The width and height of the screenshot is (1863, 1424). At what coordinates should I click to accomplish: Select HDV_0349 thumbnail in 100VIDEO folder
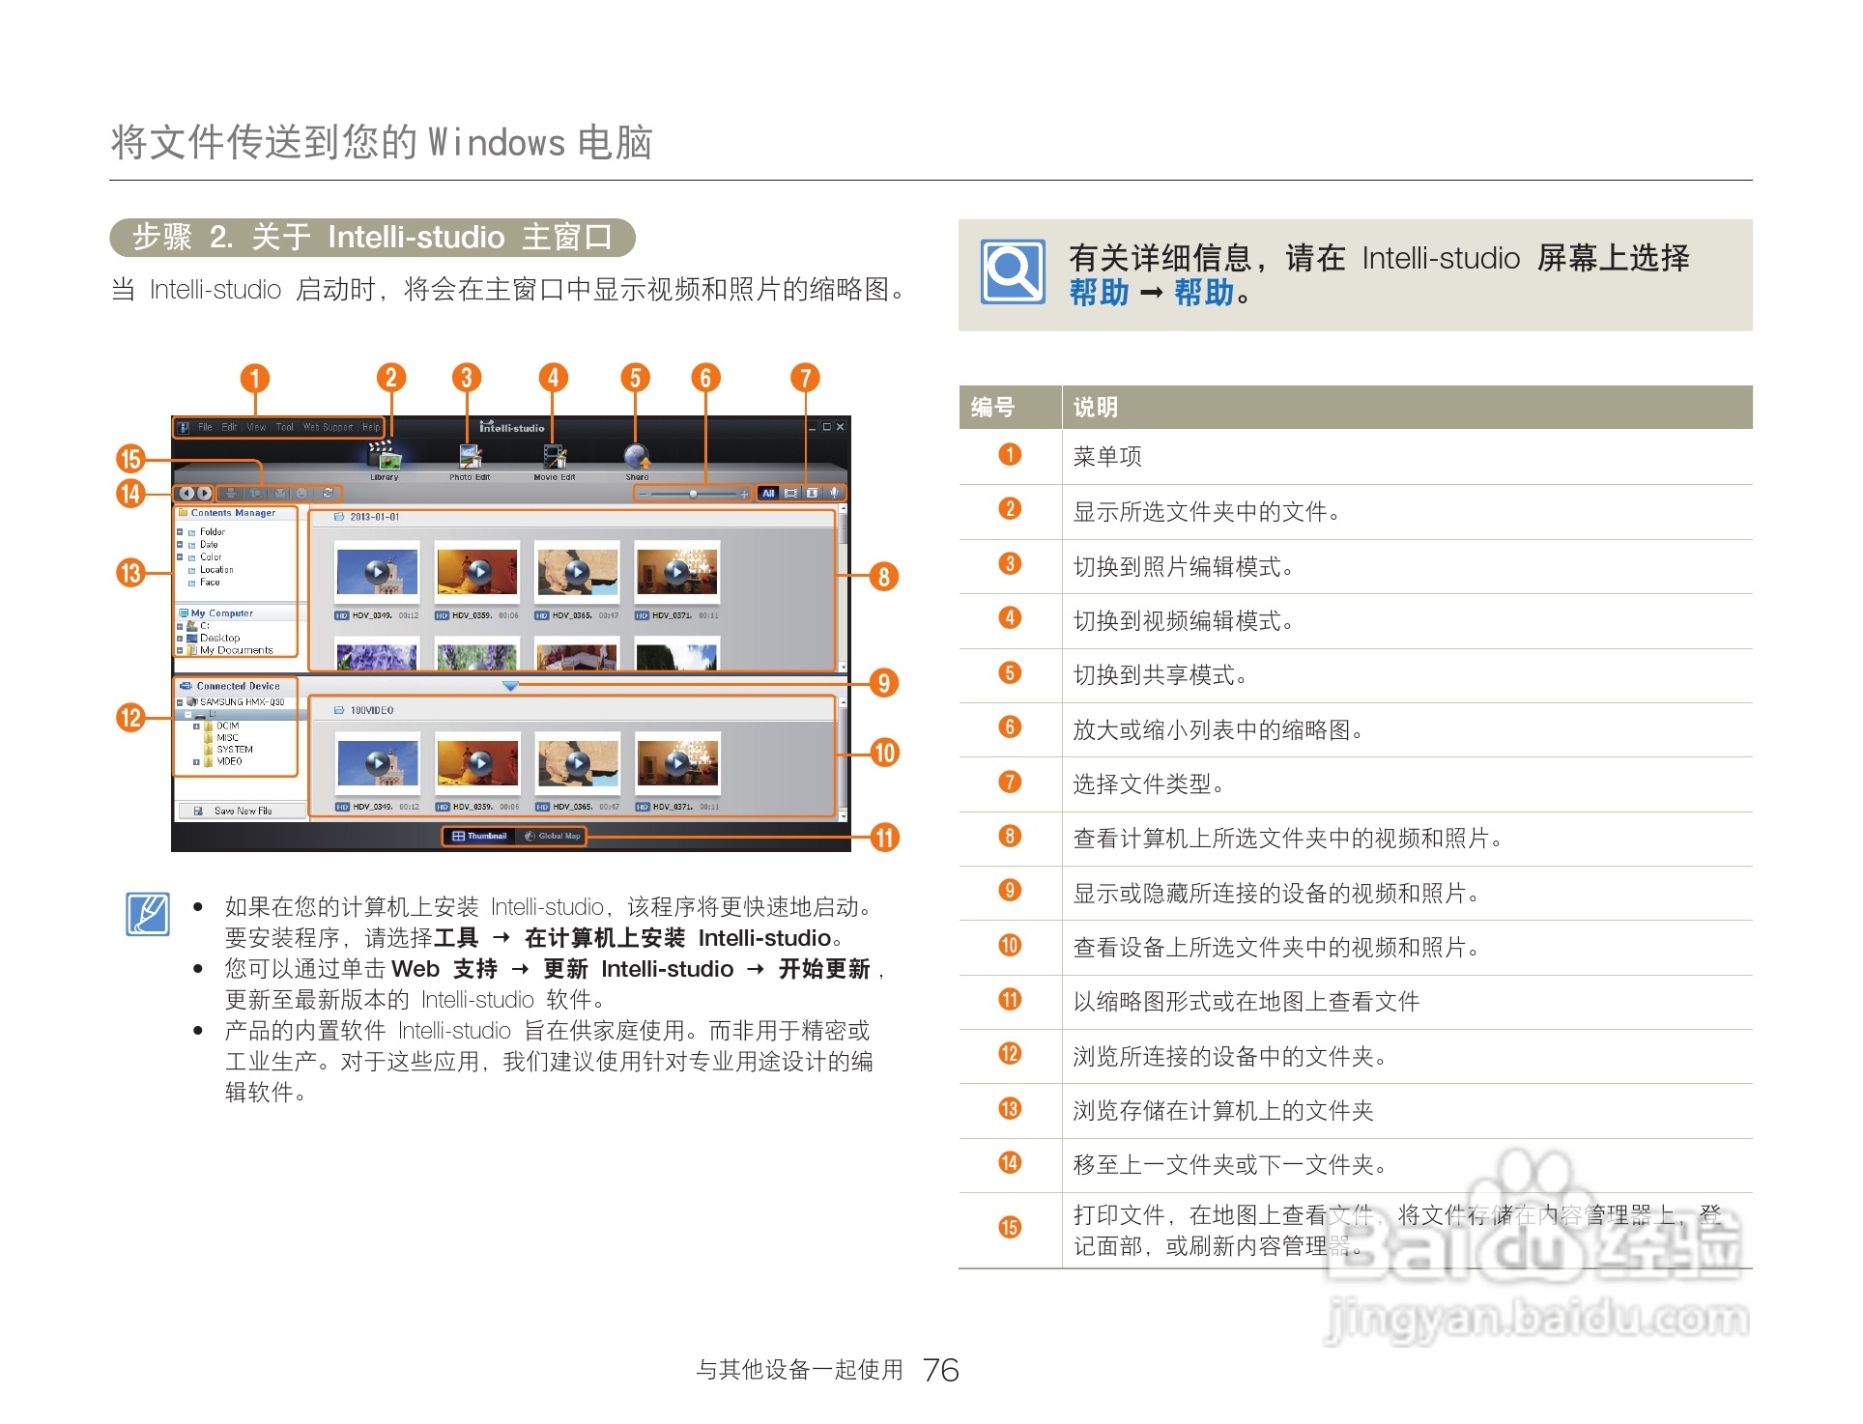[x=378, y=763]
